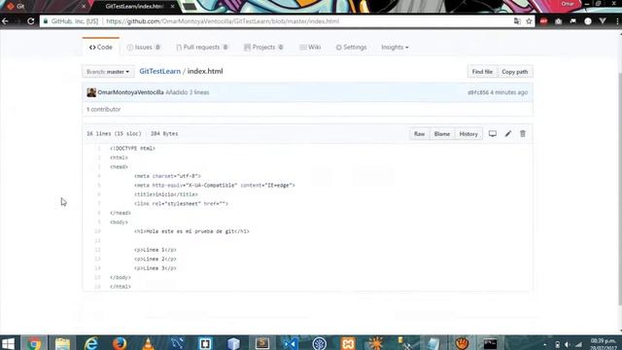Open the file History
Viewport: 622px width, 350px height.
pyautogui.click(x=468, y=134)
